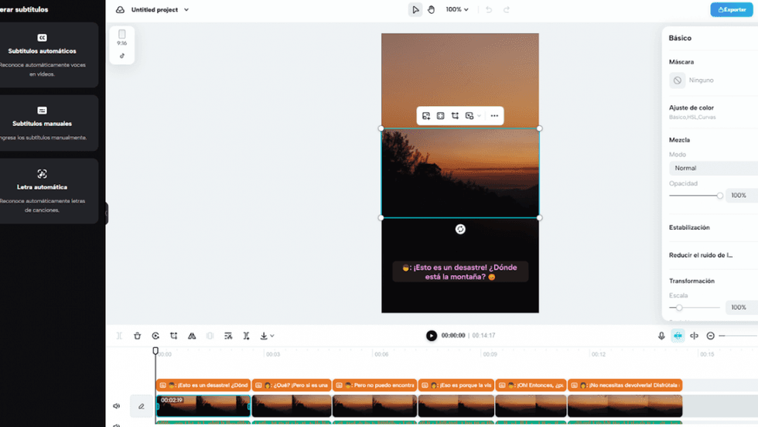Select the hand pan tool

click(432, 10)
